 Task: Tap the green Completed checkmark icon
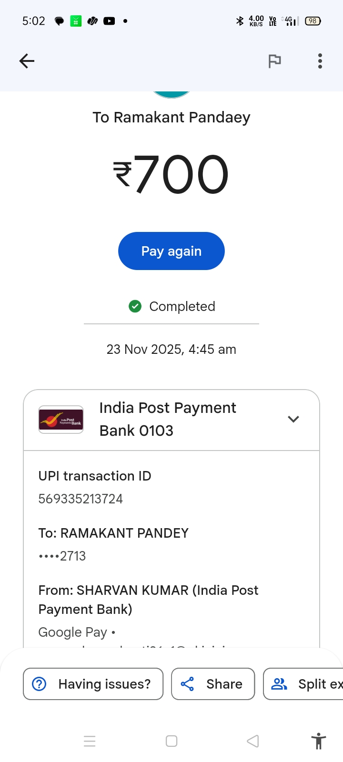(x=135, y=306)
